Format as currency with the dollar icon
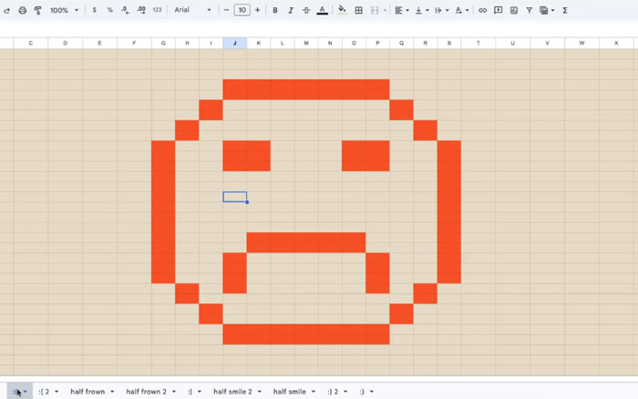The image size is (638, 399). (95, 10)
